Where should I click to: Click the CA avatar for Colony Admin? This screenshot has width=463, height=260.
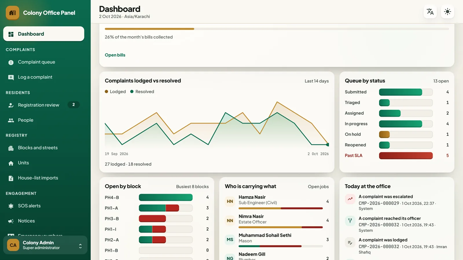point(13,245)
